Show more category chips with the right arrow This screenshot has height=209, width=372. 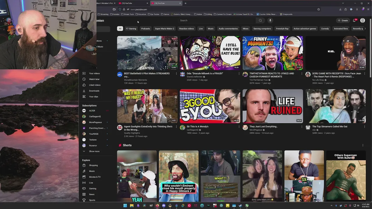[365, 28]
